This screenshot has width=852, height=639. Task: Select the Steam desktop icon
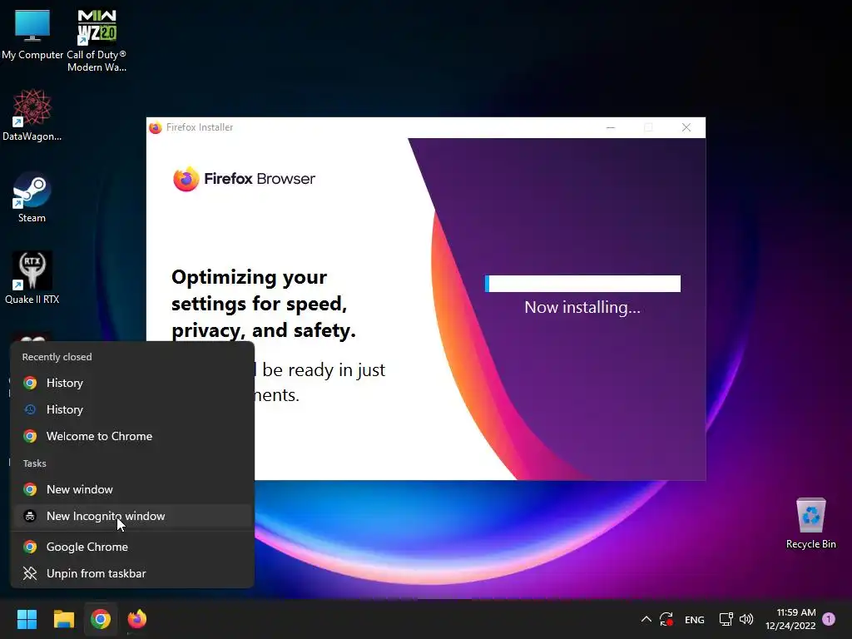pyautogui.click(x=32, y=196)
